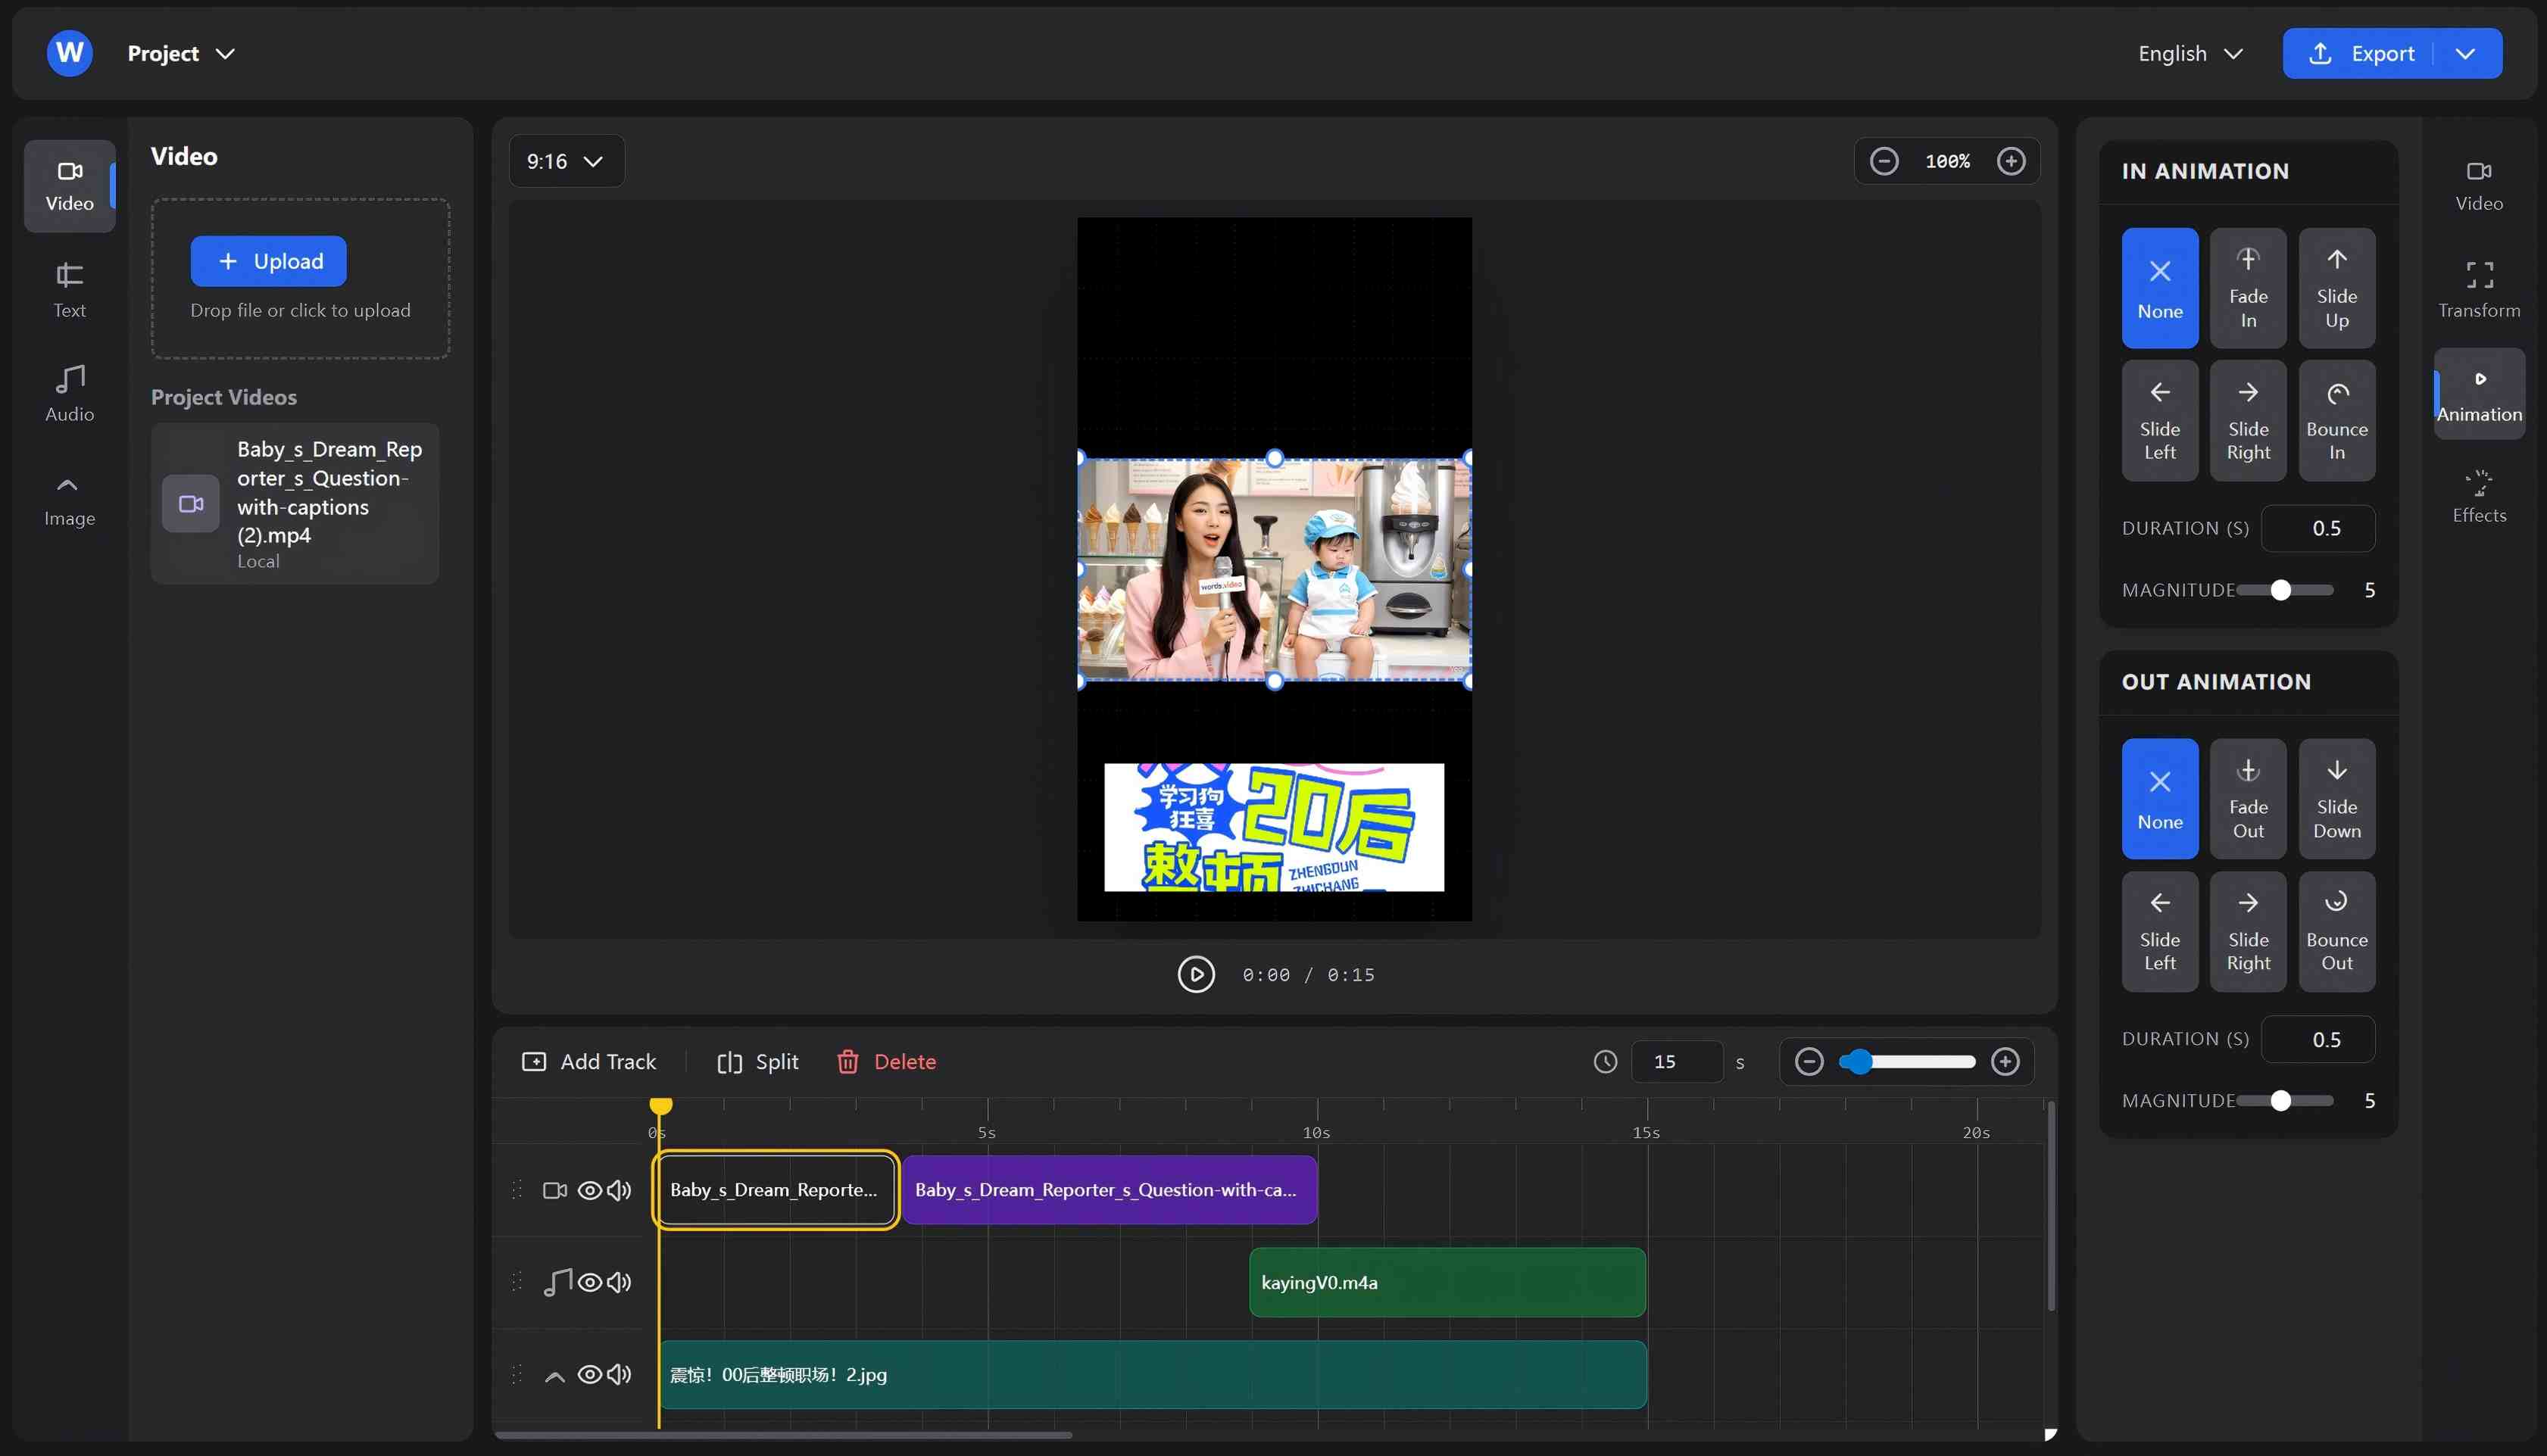Open the Transform panel on the right
Screen dimensions: 2547x1456
[2477, 289]
